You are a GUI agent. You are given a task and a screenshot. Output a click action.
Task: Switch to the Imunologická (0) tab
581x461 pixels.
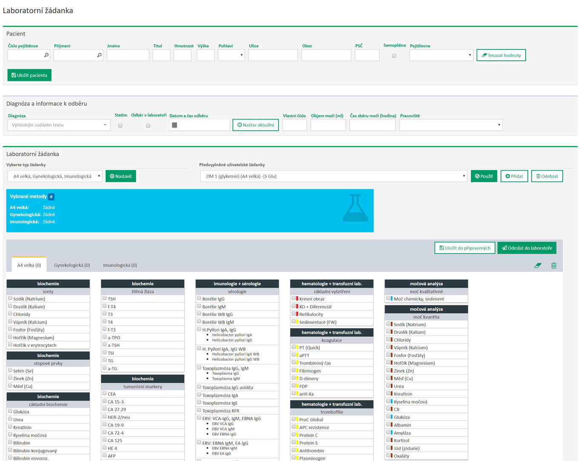(120, 265)
